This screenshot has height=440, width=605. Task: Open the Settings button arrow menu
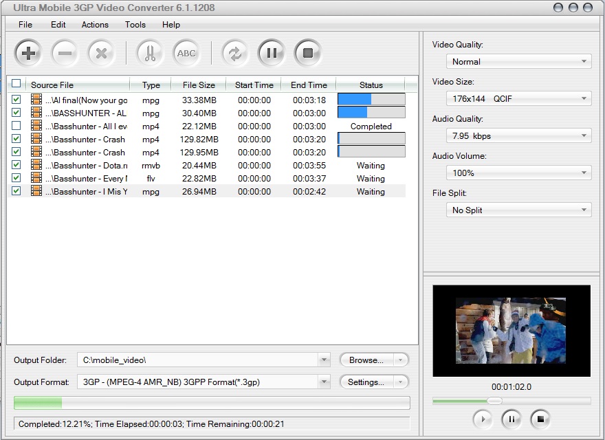(x=401, y=382)
